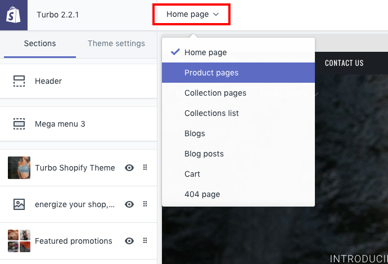The height and width of the screenshot is (264, 388).
Task: Toggle visibility of energize your shop section
Action: point(129,204)
